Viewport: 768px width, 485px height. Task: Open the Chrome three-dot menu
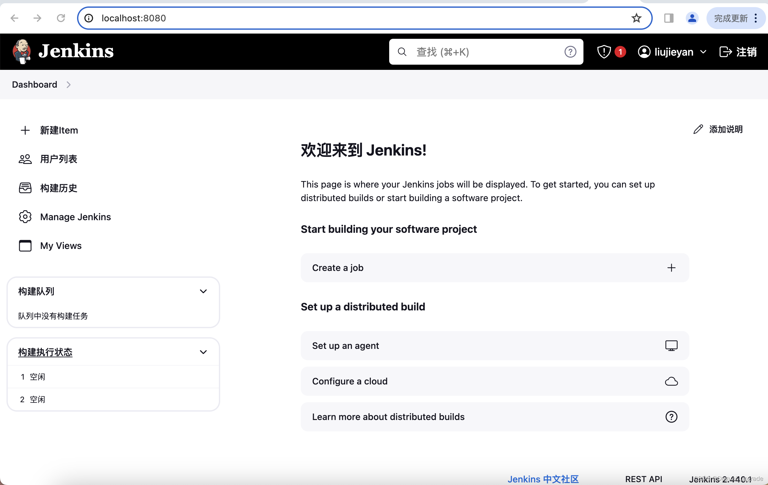pos(756,18)
